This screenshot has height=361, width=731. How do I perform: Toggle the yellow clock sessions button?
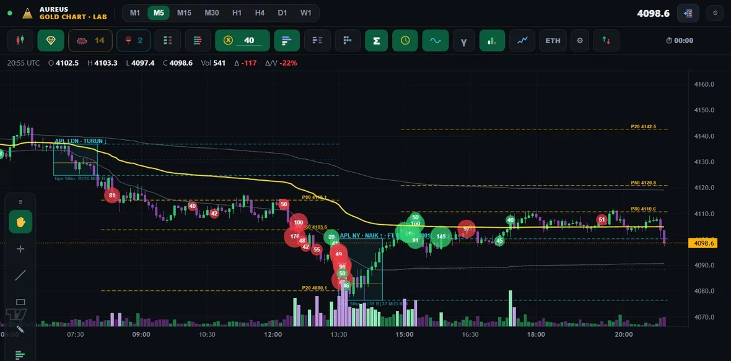click(405, 40)
